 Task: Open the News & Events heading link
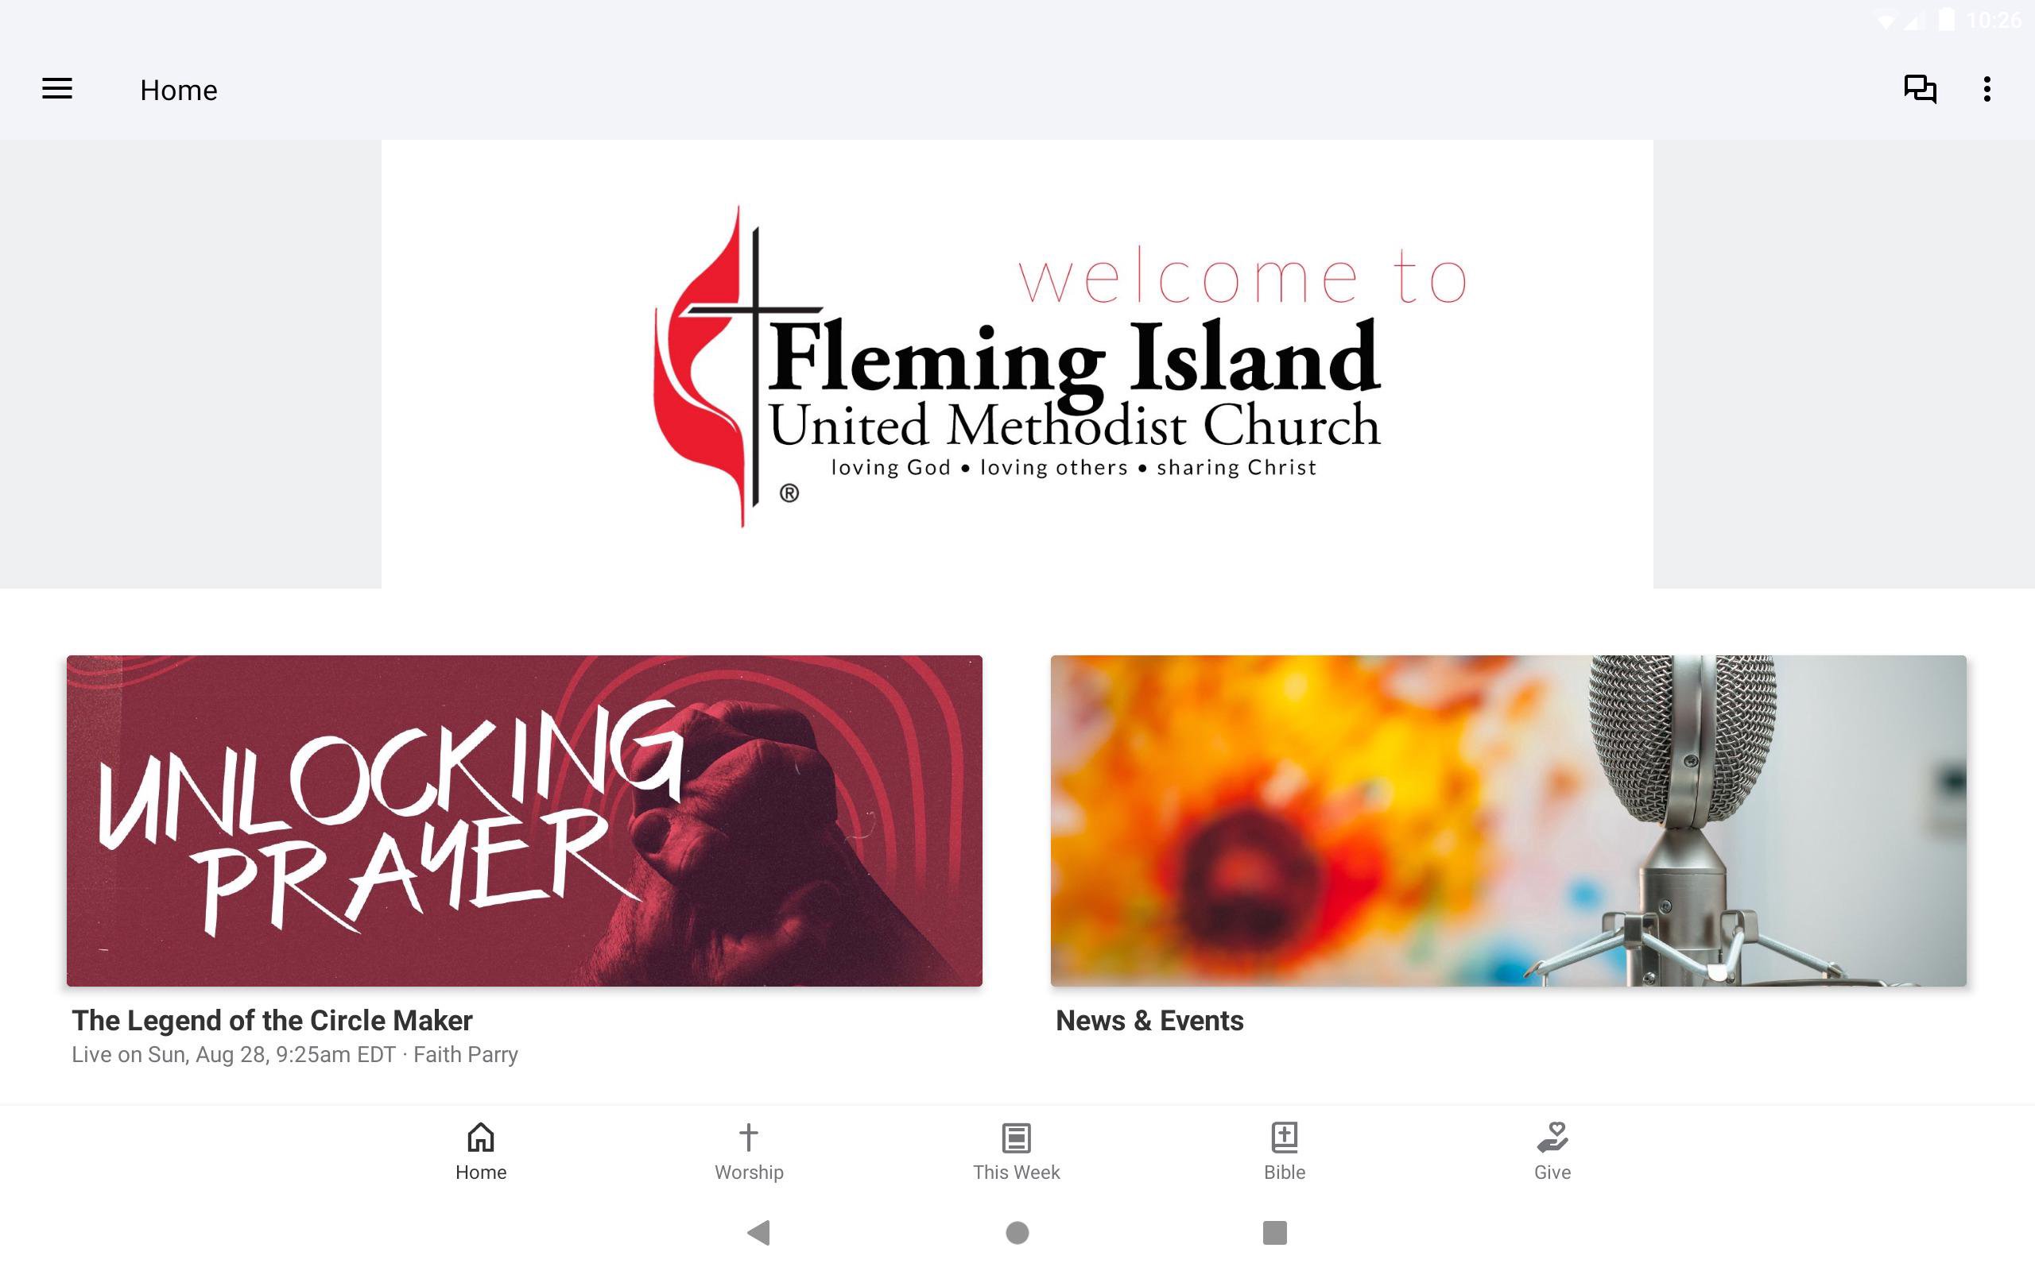1149,1021
